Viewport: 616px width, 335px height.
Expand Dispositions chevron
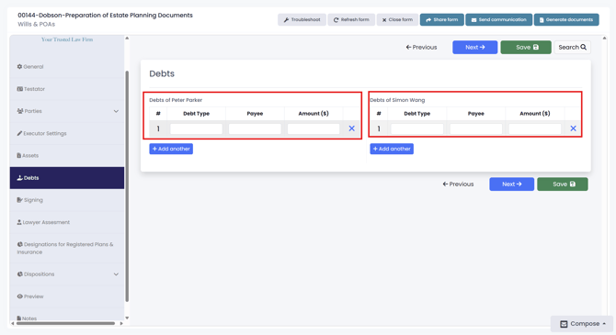[116, 274]
